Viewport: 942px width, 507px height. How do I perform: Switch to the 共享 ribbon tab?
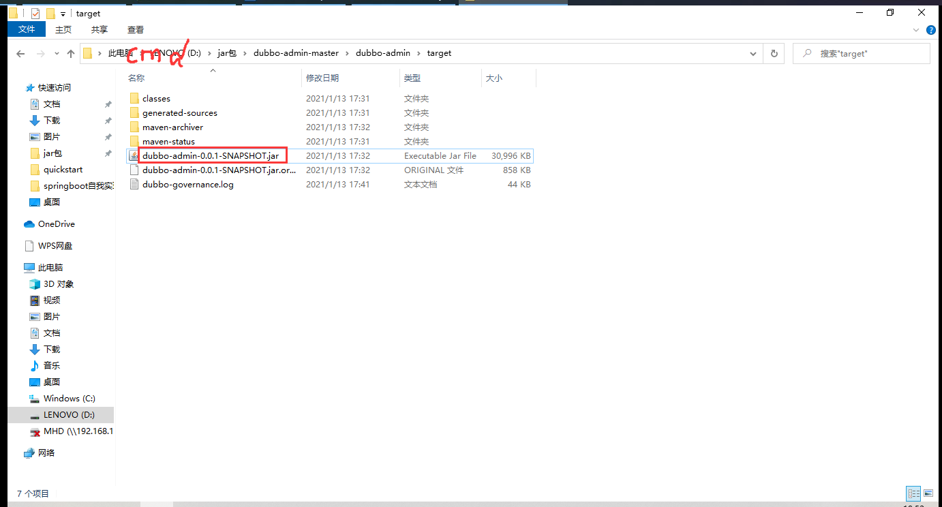point(100,29)
